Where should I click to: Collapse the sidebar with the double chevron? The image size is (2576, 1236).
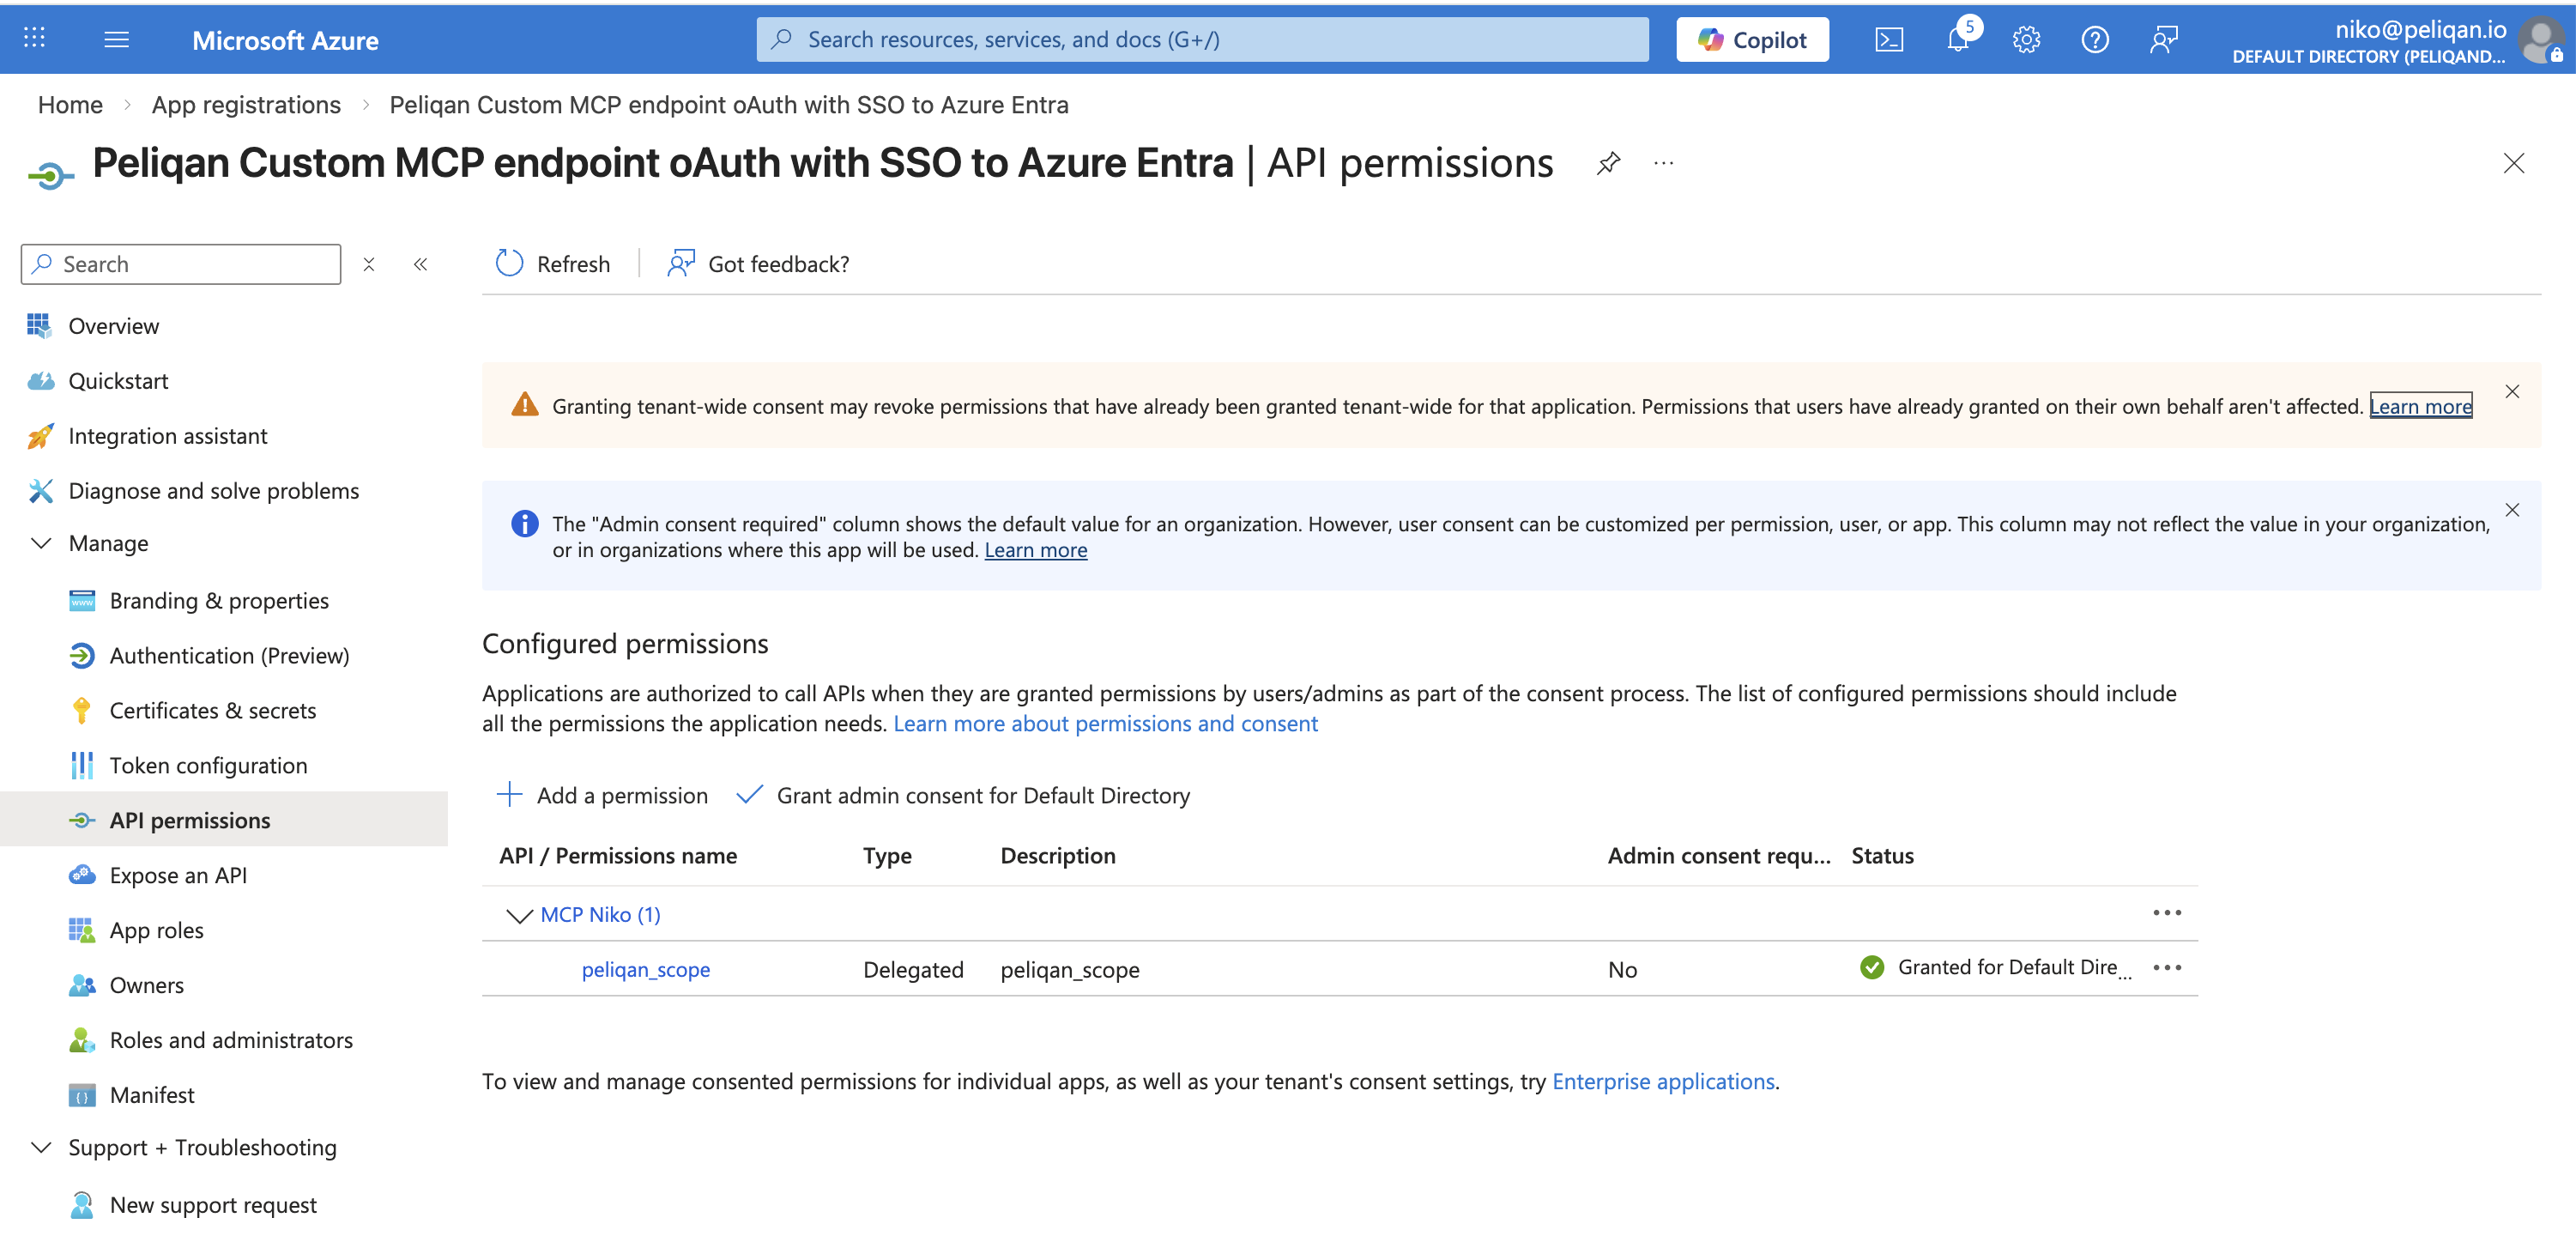pyautogui.click(x=421, y=264)
